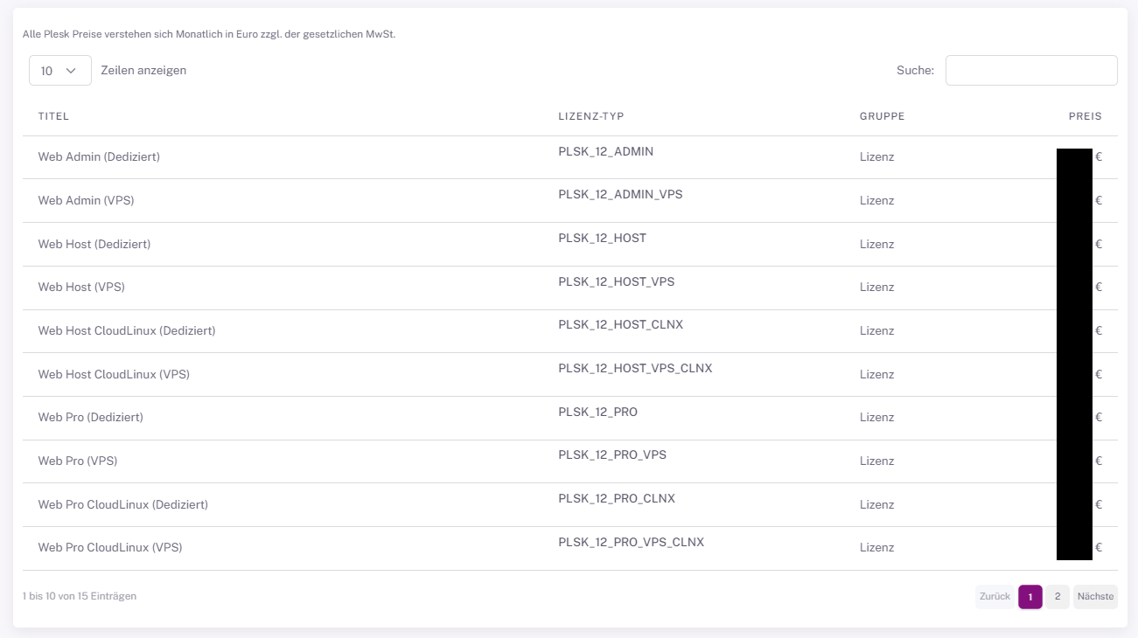Sort table by PREIS column header
Image resolution: width=1138 pixels, height=638 pixels.
click(1085, 116)
